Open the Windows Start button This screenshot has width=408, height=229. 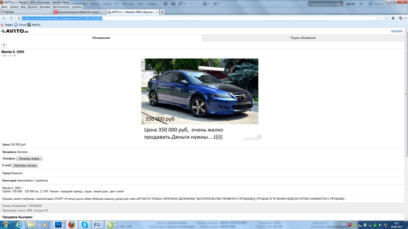(x=6, y=225)
